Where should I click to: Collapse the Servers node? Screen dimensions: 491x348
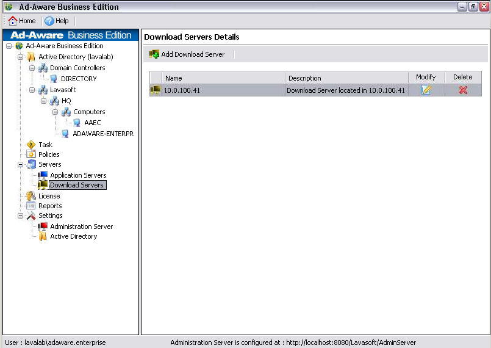point(20,164)
